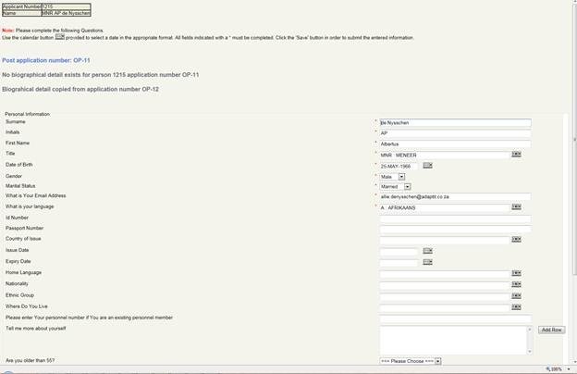Open the Home Language lookup button

tap(516, 273)
